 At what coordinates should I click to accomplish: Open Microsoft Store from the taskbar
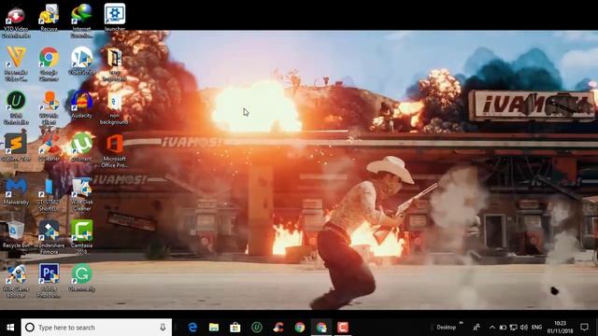tap(235, 328)
